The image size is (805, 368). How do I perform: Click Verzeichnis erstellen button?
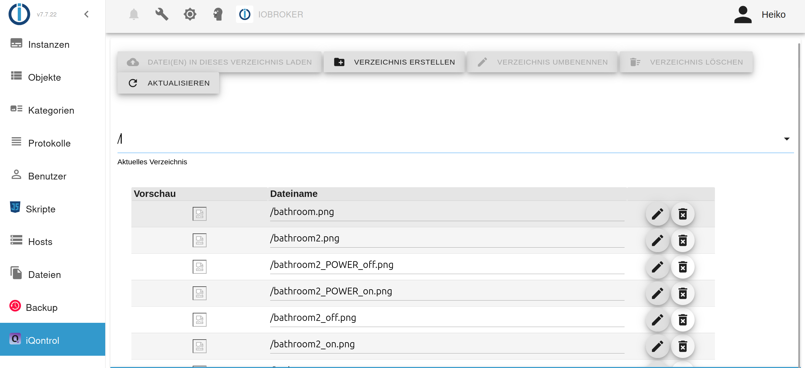(x=394, y=62)
